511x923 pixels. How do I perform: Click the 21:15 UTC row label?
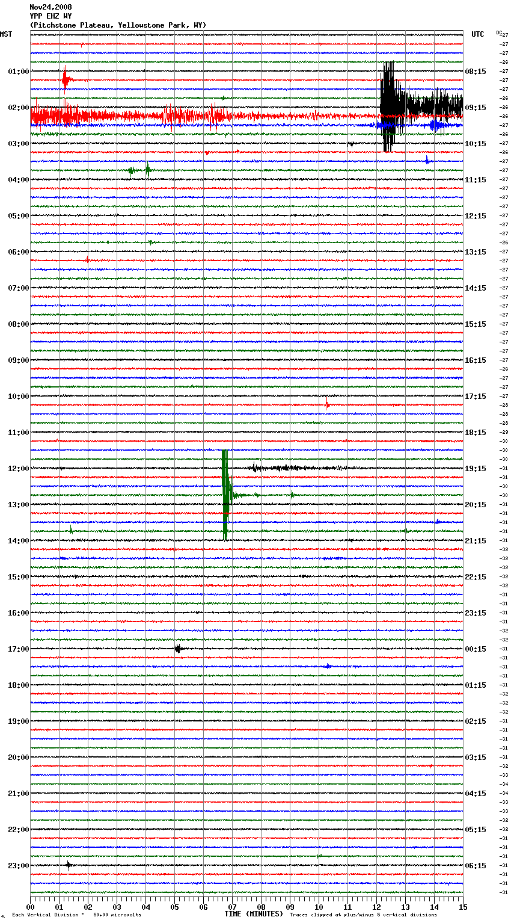(476, 541)
